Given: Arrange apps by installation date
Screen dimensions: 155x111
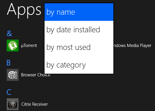Looking at the screenshot, I should 79,30.
